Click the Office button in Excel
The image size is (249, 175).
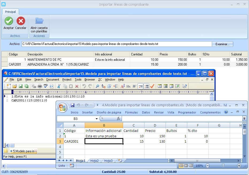(x=62, y=108)
